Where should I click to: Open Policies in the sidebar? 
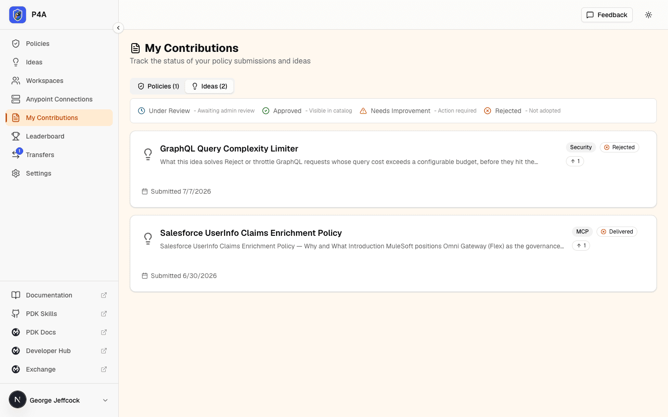[x=59, y=44]
